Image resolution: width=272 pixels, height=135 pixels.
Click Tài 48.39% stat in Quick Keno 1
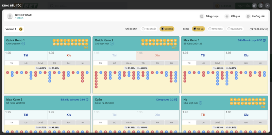pyautogui.click(x=41, y=68)
